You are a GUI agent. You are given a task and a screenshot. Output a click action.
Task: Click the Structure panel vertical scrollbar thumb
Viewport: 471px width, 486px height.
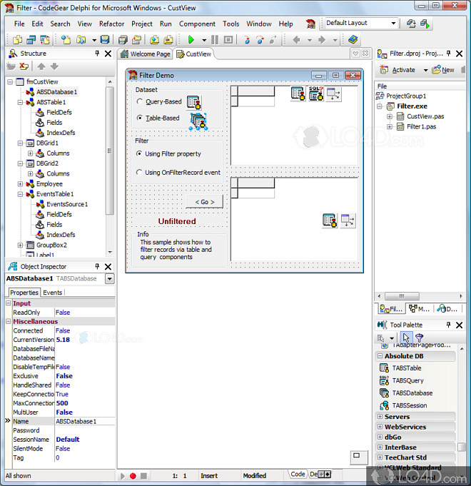click(109, 151)
